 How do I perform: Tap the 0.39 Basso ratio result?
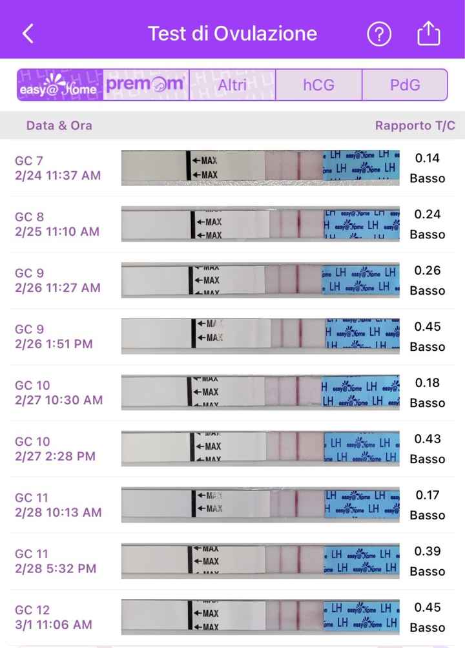click(428, 561)
